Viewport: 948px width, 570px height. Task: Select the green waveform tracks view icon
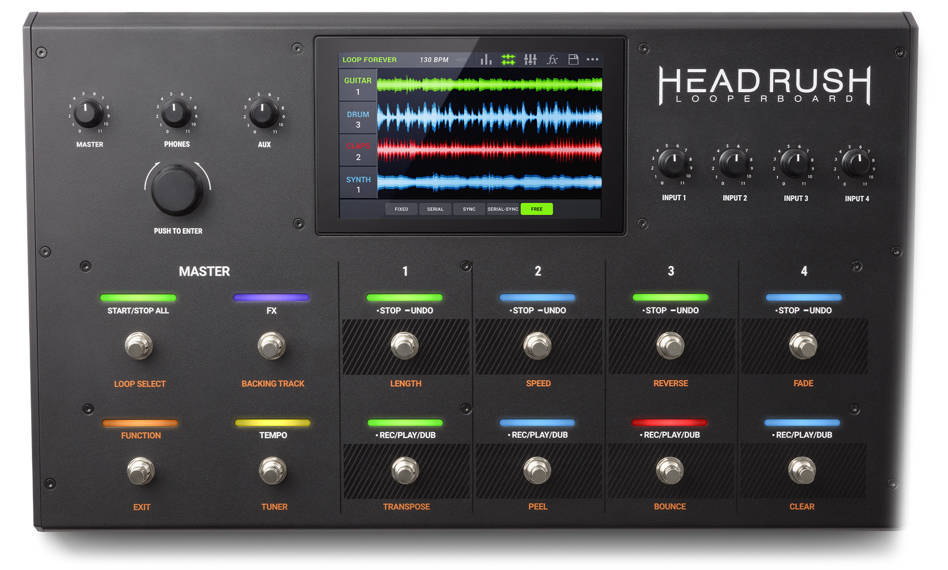coord(508,60)
